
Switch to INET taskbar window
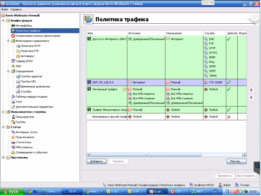pyautogui.click(x=200, y=191)
